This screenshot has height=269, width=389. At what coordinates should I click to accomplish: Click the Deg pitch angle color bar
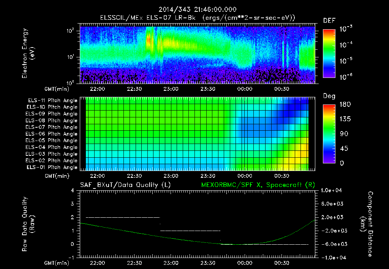(x=329, y=134)
